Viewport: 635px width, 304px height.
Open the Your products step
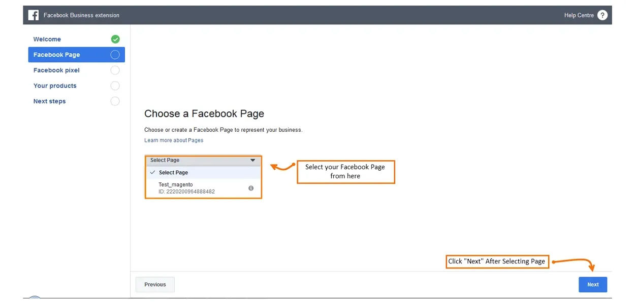[55, 86]
